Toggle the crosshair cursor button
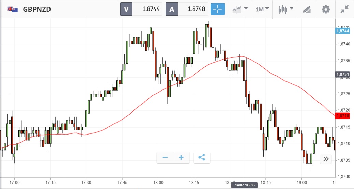 [x=218, y=9]
